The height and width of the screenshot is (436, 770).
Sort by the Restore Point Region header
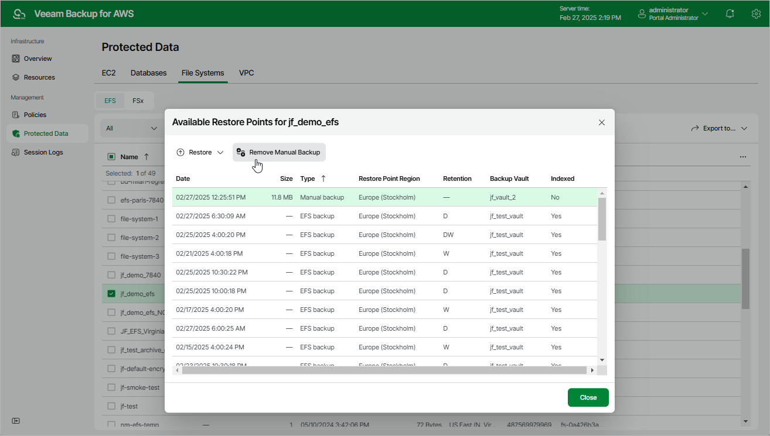[389, 178]
